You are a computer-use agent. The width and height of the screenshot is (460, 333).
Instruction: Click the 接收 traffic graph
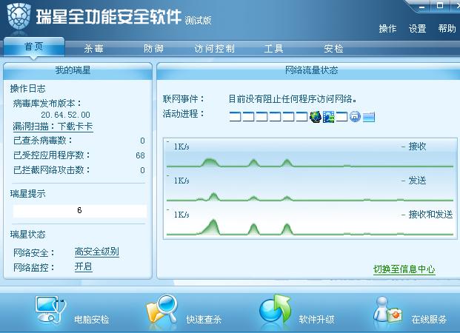tap(310, 154)
